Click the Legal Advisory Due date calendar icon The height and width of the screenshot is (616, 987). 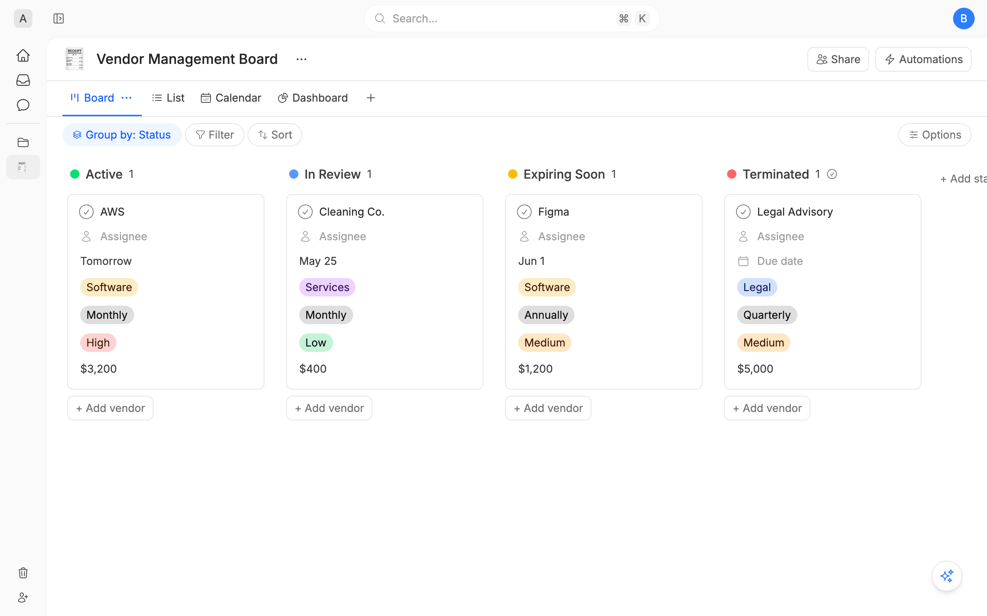tap(743, 261)
